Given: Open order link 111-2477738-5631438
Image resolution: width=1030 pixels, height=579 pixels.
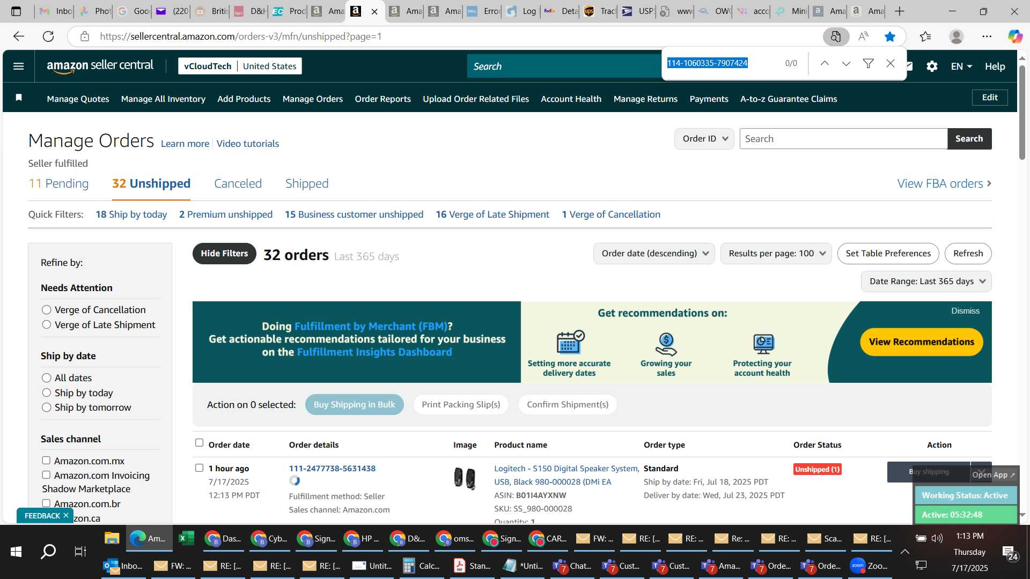Looking at the screenshot, I should tap(332, 468).
